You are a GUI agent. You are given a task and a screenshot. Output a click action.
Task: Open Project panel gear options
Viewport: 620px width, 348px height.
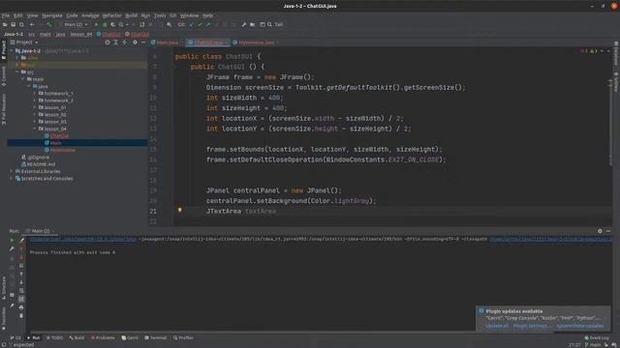[135, 43]
